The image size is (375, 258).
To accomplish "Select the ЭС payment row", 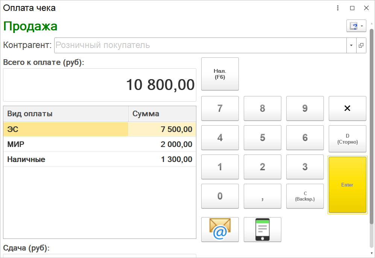I will click(66, 129).
